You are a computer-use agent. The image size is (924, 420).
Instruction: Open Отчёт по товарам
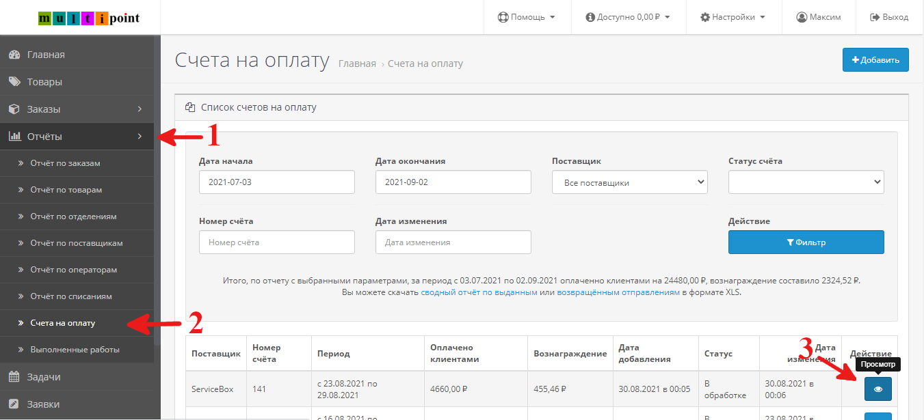(77, 190)
